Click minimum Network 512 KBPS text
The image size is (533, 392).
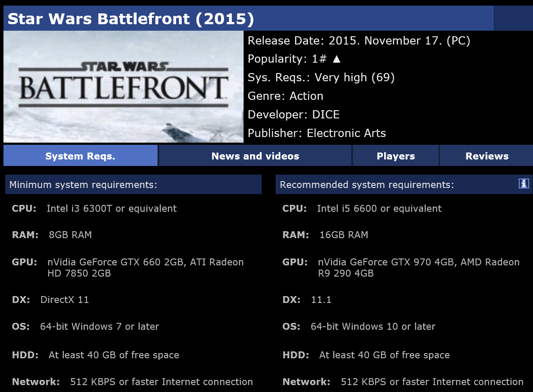tap(162, 382)
